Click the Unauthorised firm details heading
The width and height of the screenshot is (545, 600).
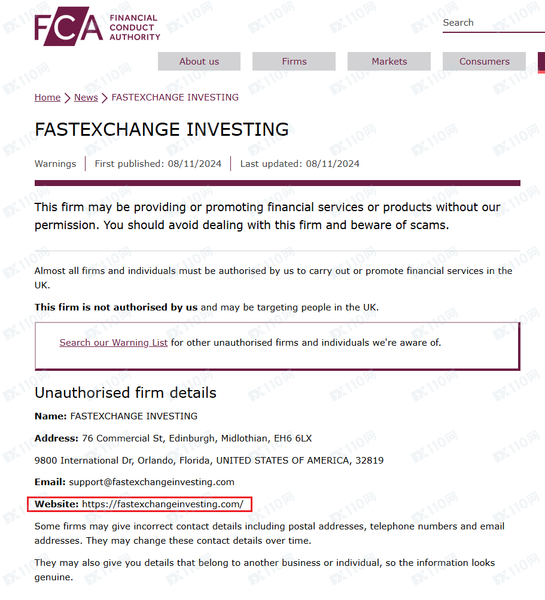tap(126, 393)
